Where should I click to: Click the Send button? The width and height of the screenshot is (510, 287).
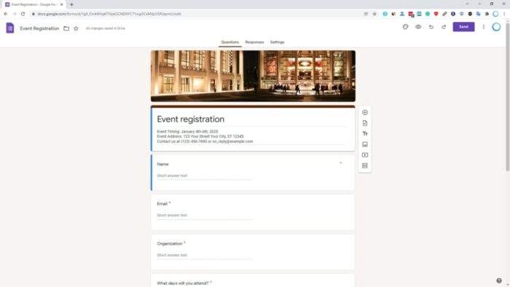tap(463, 27)
